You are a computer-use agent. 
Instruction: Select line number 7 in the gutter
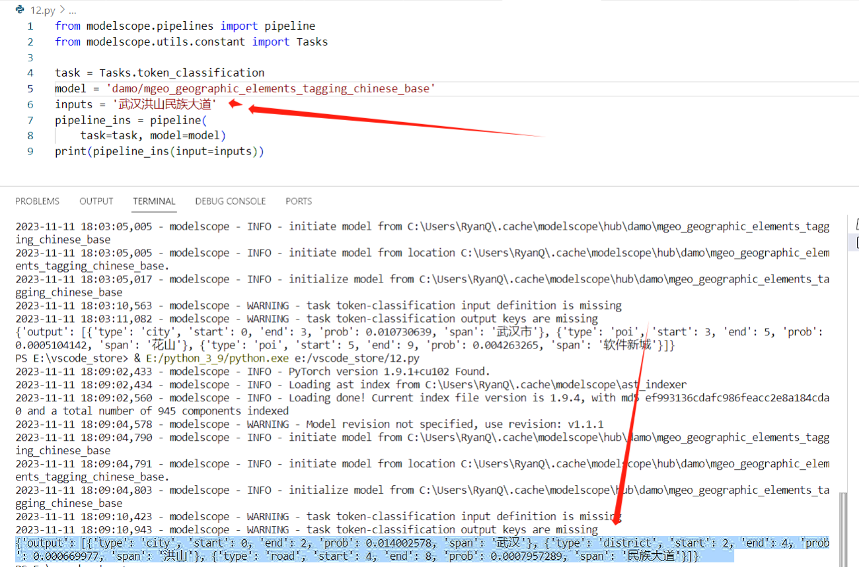click(x=30, y=120)
